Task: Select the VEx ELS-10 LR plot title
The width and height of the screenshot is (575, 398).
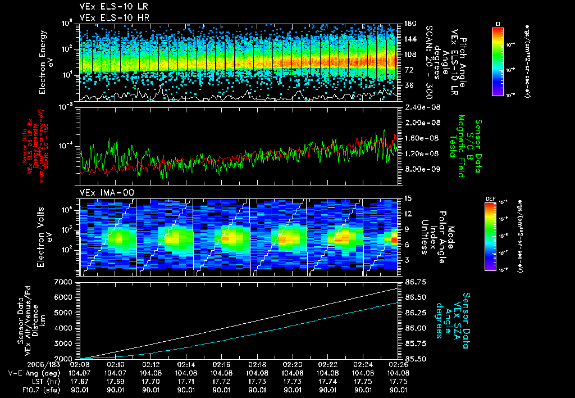Action: (x=114, y=6)
